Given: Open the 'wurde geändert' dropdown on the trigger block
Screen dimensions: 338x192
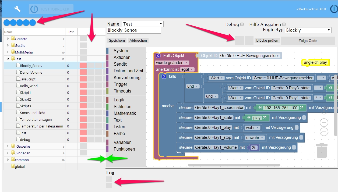Looking at the screenshot, I should (x=172, y=63).
